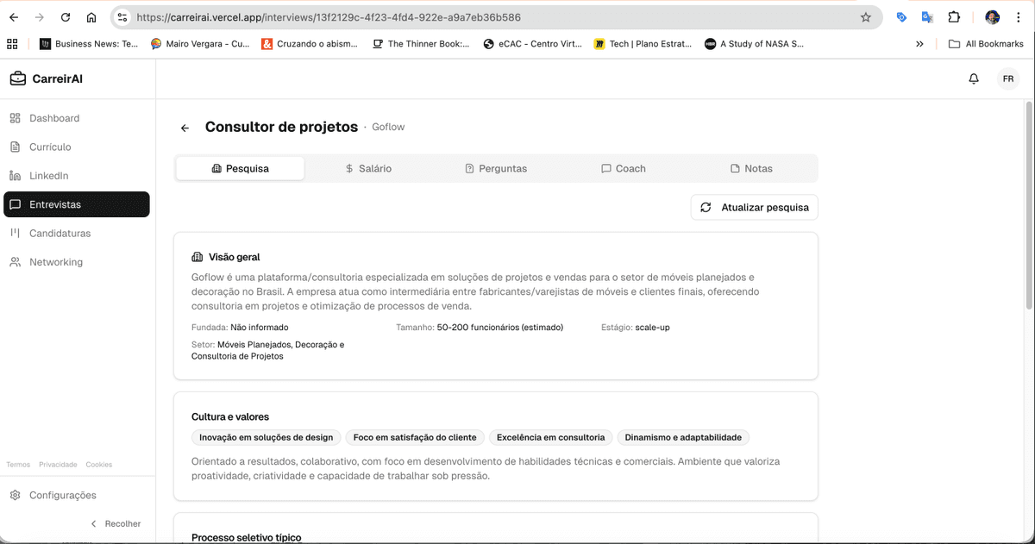The width and height of the screenshot is (1035, 544).
Task: Open the All Bookmarks folder
Action: pyautogui.click(x=986, y=43)
